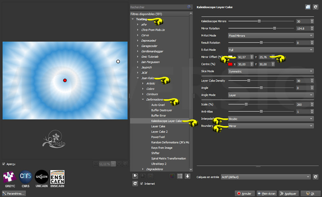
Task: Open the Interpolation Bicubic dropdown
Action: pyautogui.click(x=270, y=119)
